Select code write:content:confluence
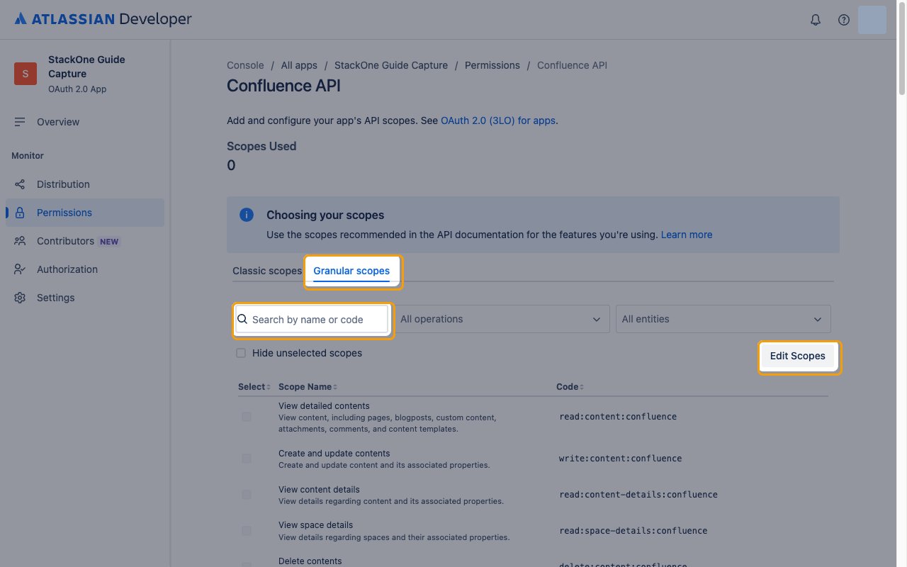Viewport: 907px width, 567px height. pyautogui.click(x=621, y=459)
